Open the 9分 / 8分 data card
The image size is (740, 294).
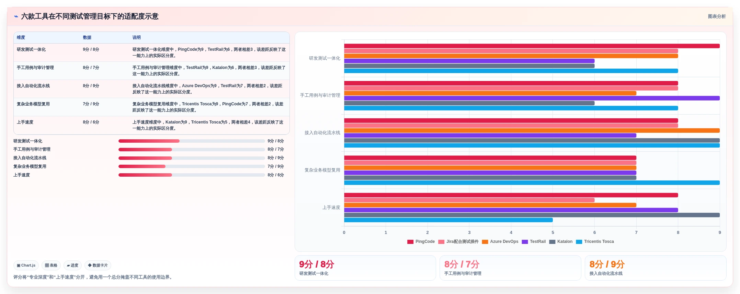pos(365,268)
